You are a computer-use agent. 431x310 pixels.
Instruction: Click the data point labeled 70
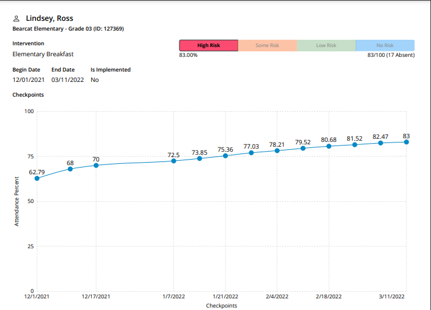[x=96, y=165]
